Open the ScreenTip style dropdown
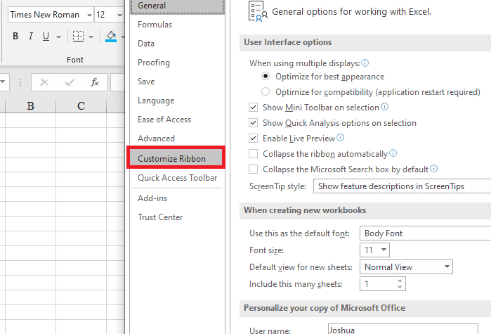The width and height of the screenshot is (491, 334). tap(402, 186)
